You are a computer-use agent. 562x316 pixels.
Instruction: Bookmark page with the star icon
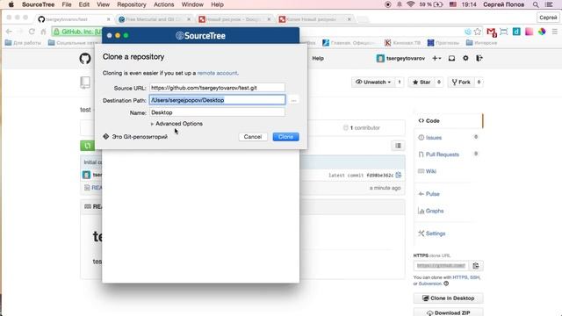click(x=478, y=32)
